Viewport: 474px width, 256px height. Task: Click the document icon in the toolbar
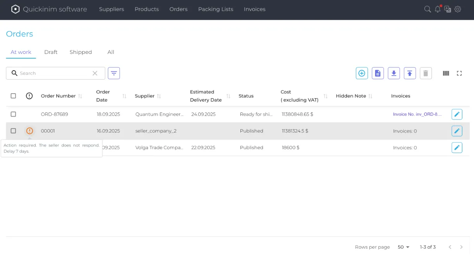378,73
